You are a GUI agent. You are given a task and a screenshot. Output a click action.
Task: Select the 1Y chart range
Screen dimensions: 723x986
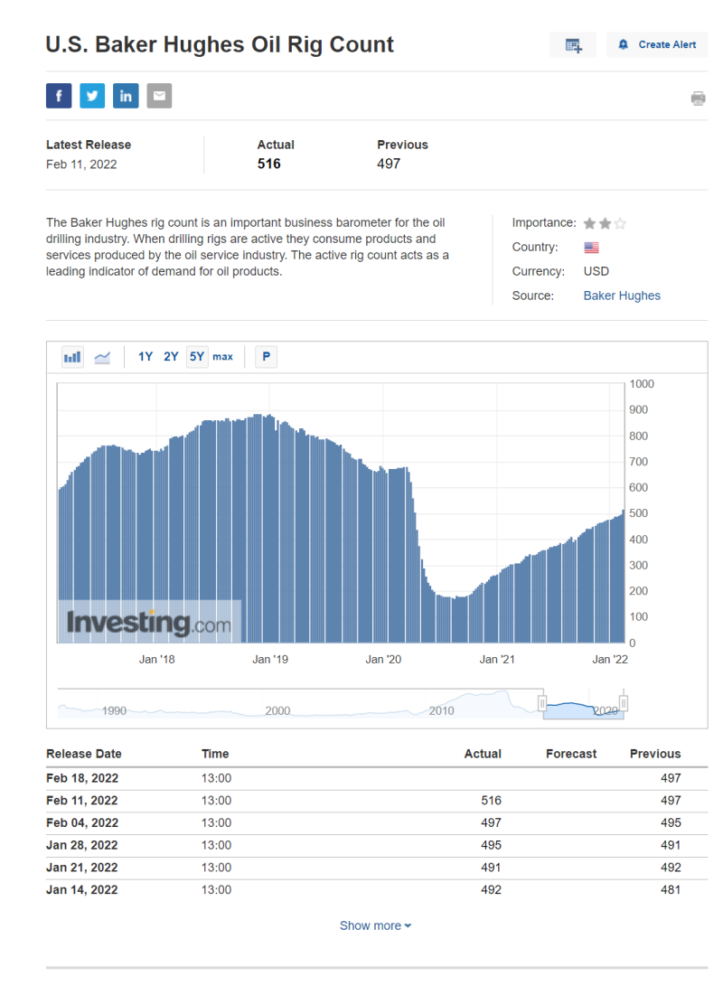146,357
